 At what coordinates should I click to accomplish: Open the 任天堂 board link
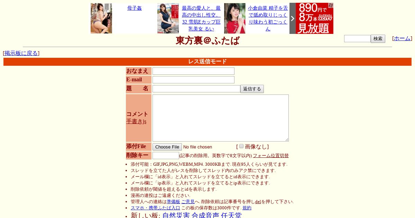(231, 215)
